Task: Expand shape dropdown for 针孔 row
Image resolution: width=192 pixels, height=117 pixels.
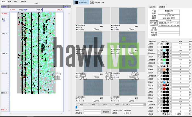Action: click(171, 89)
